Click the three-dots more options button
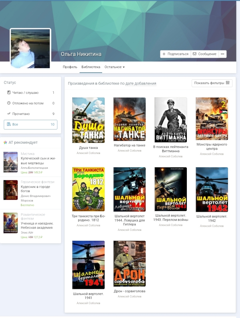 [x=223, y=54]
